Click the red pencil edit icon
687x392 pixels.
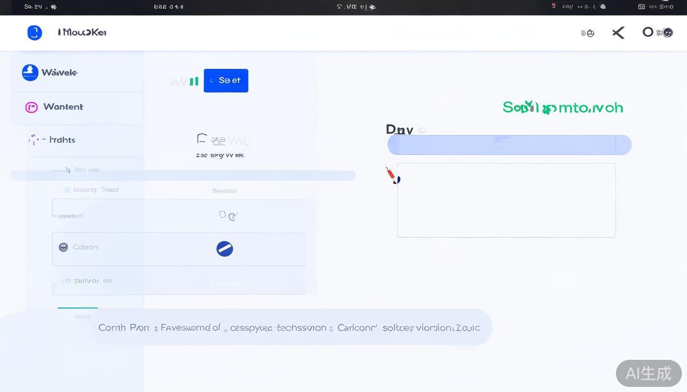point(392,175)
